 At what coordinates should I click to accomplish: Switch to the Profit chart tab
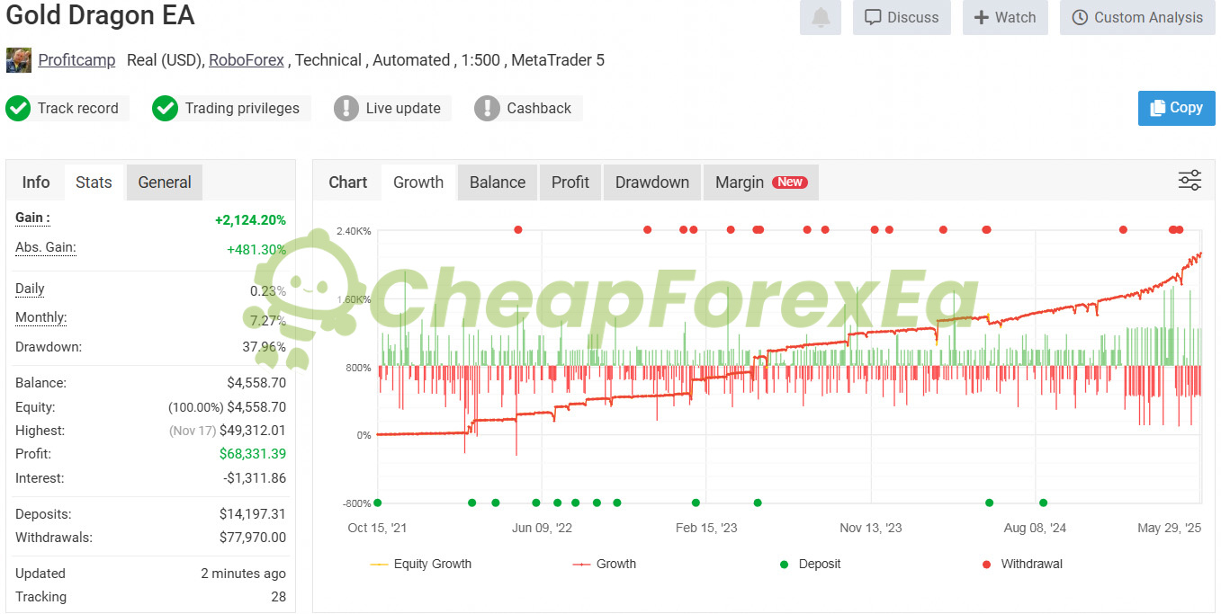click(x=570, y=182)
